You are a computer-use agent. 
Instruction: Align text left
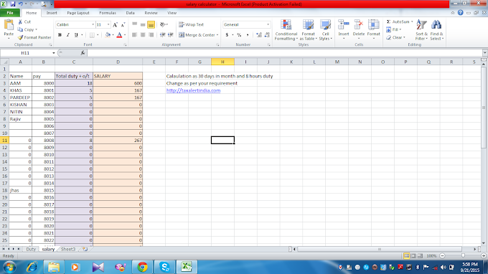pyautogui.click(x=134, y=35)
